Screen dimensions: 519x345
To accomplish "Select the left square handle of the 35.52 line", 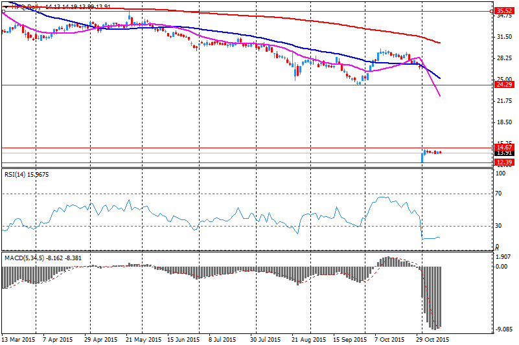I will click(3, 11).
